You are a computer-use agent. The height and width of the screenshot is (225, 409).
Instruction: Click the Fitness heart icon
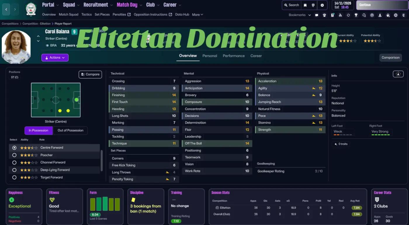52,200
